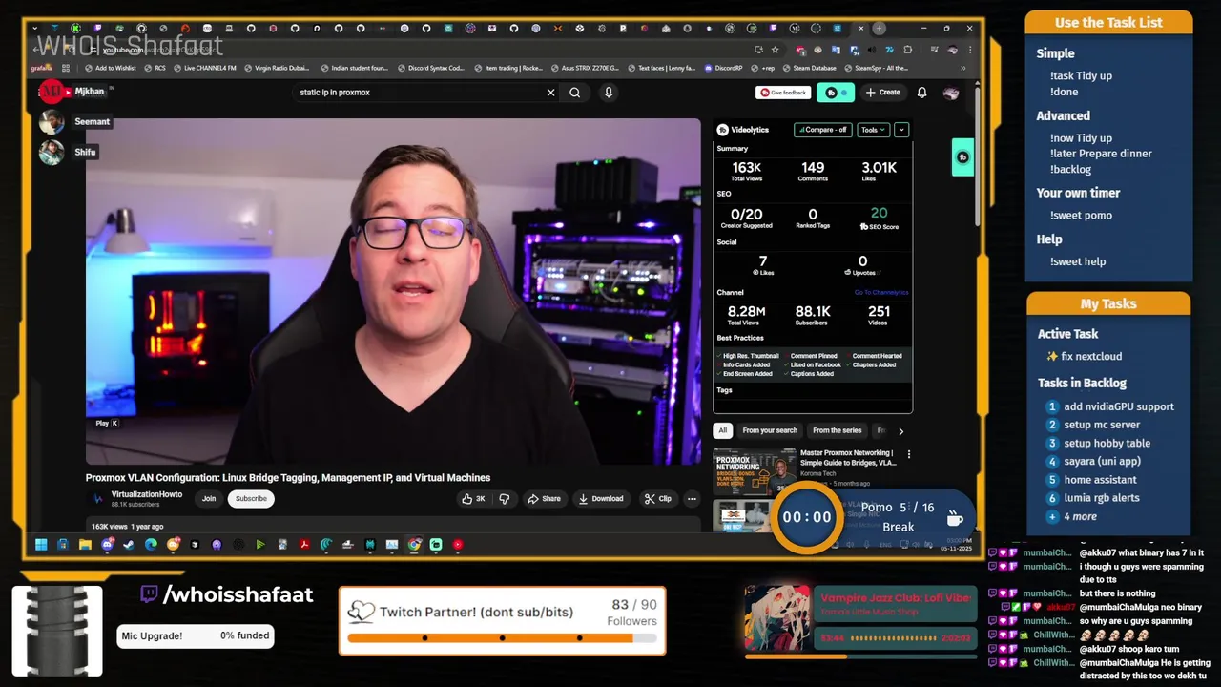Click the dislike thumbs down button
The image size is (1221, 687).
(x=505, y=498)
